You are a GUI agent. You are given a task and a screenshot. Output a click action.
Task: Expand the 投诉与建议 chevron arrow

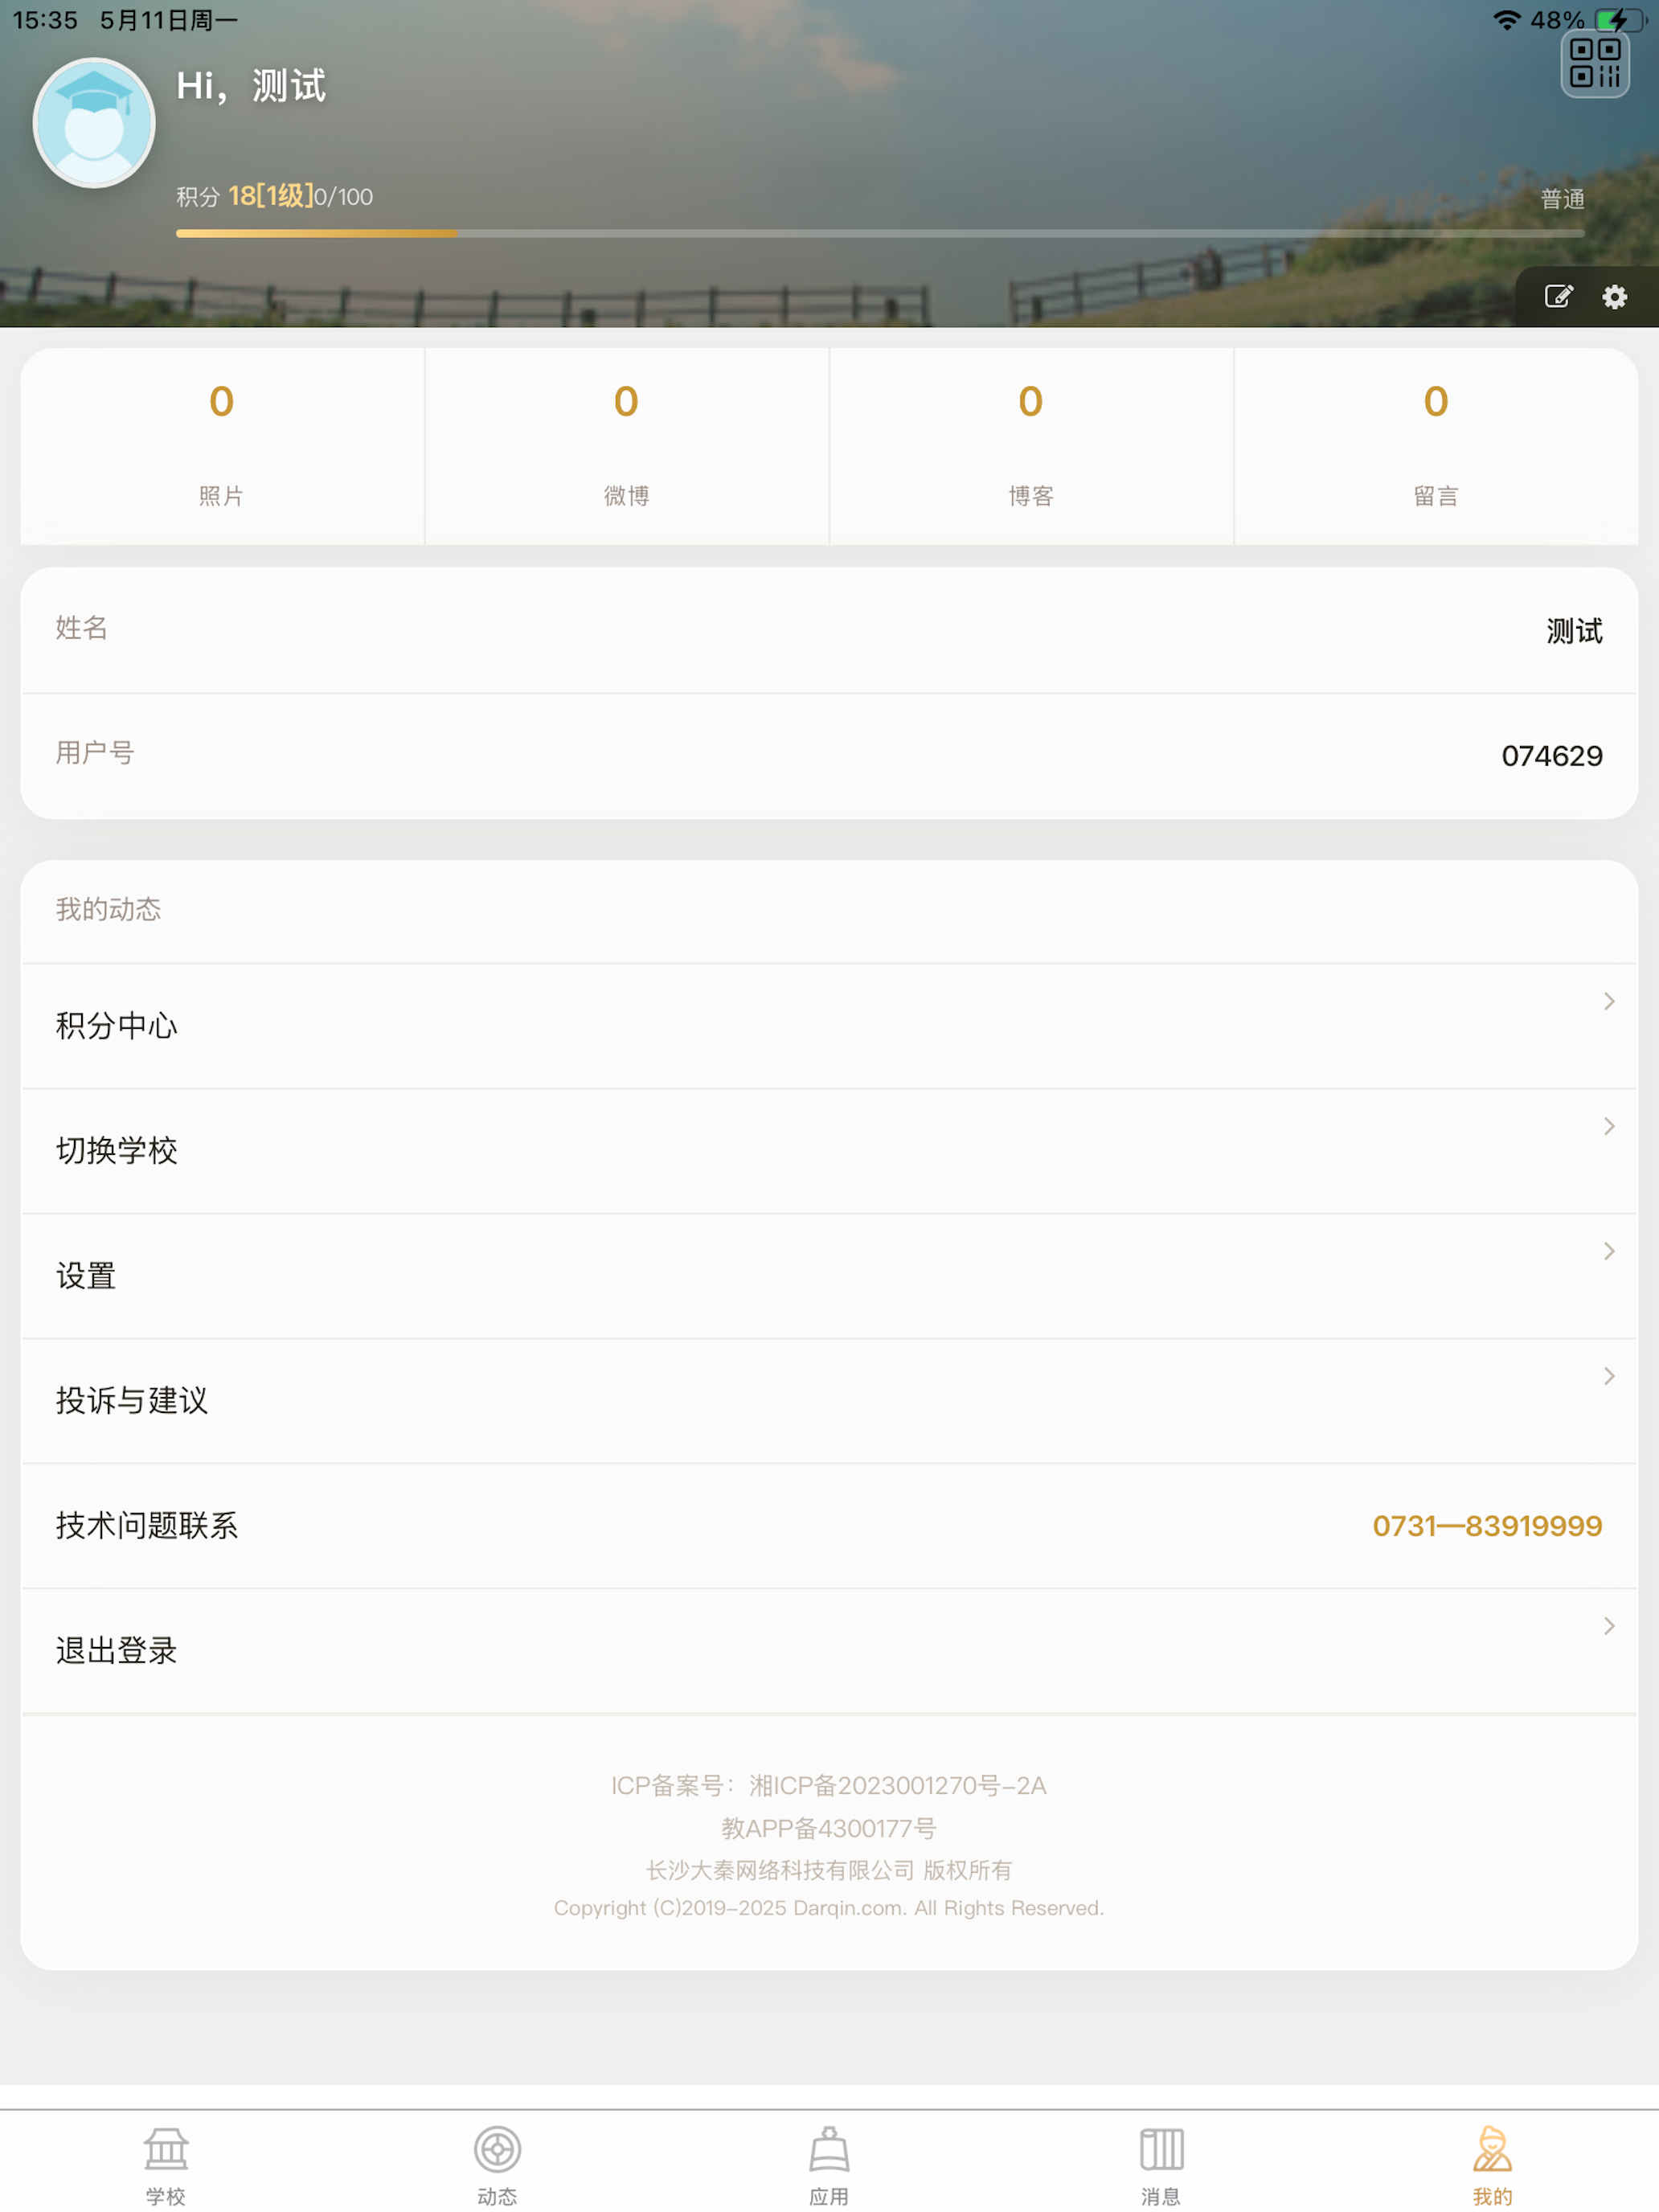(x=1609, y=1376)
